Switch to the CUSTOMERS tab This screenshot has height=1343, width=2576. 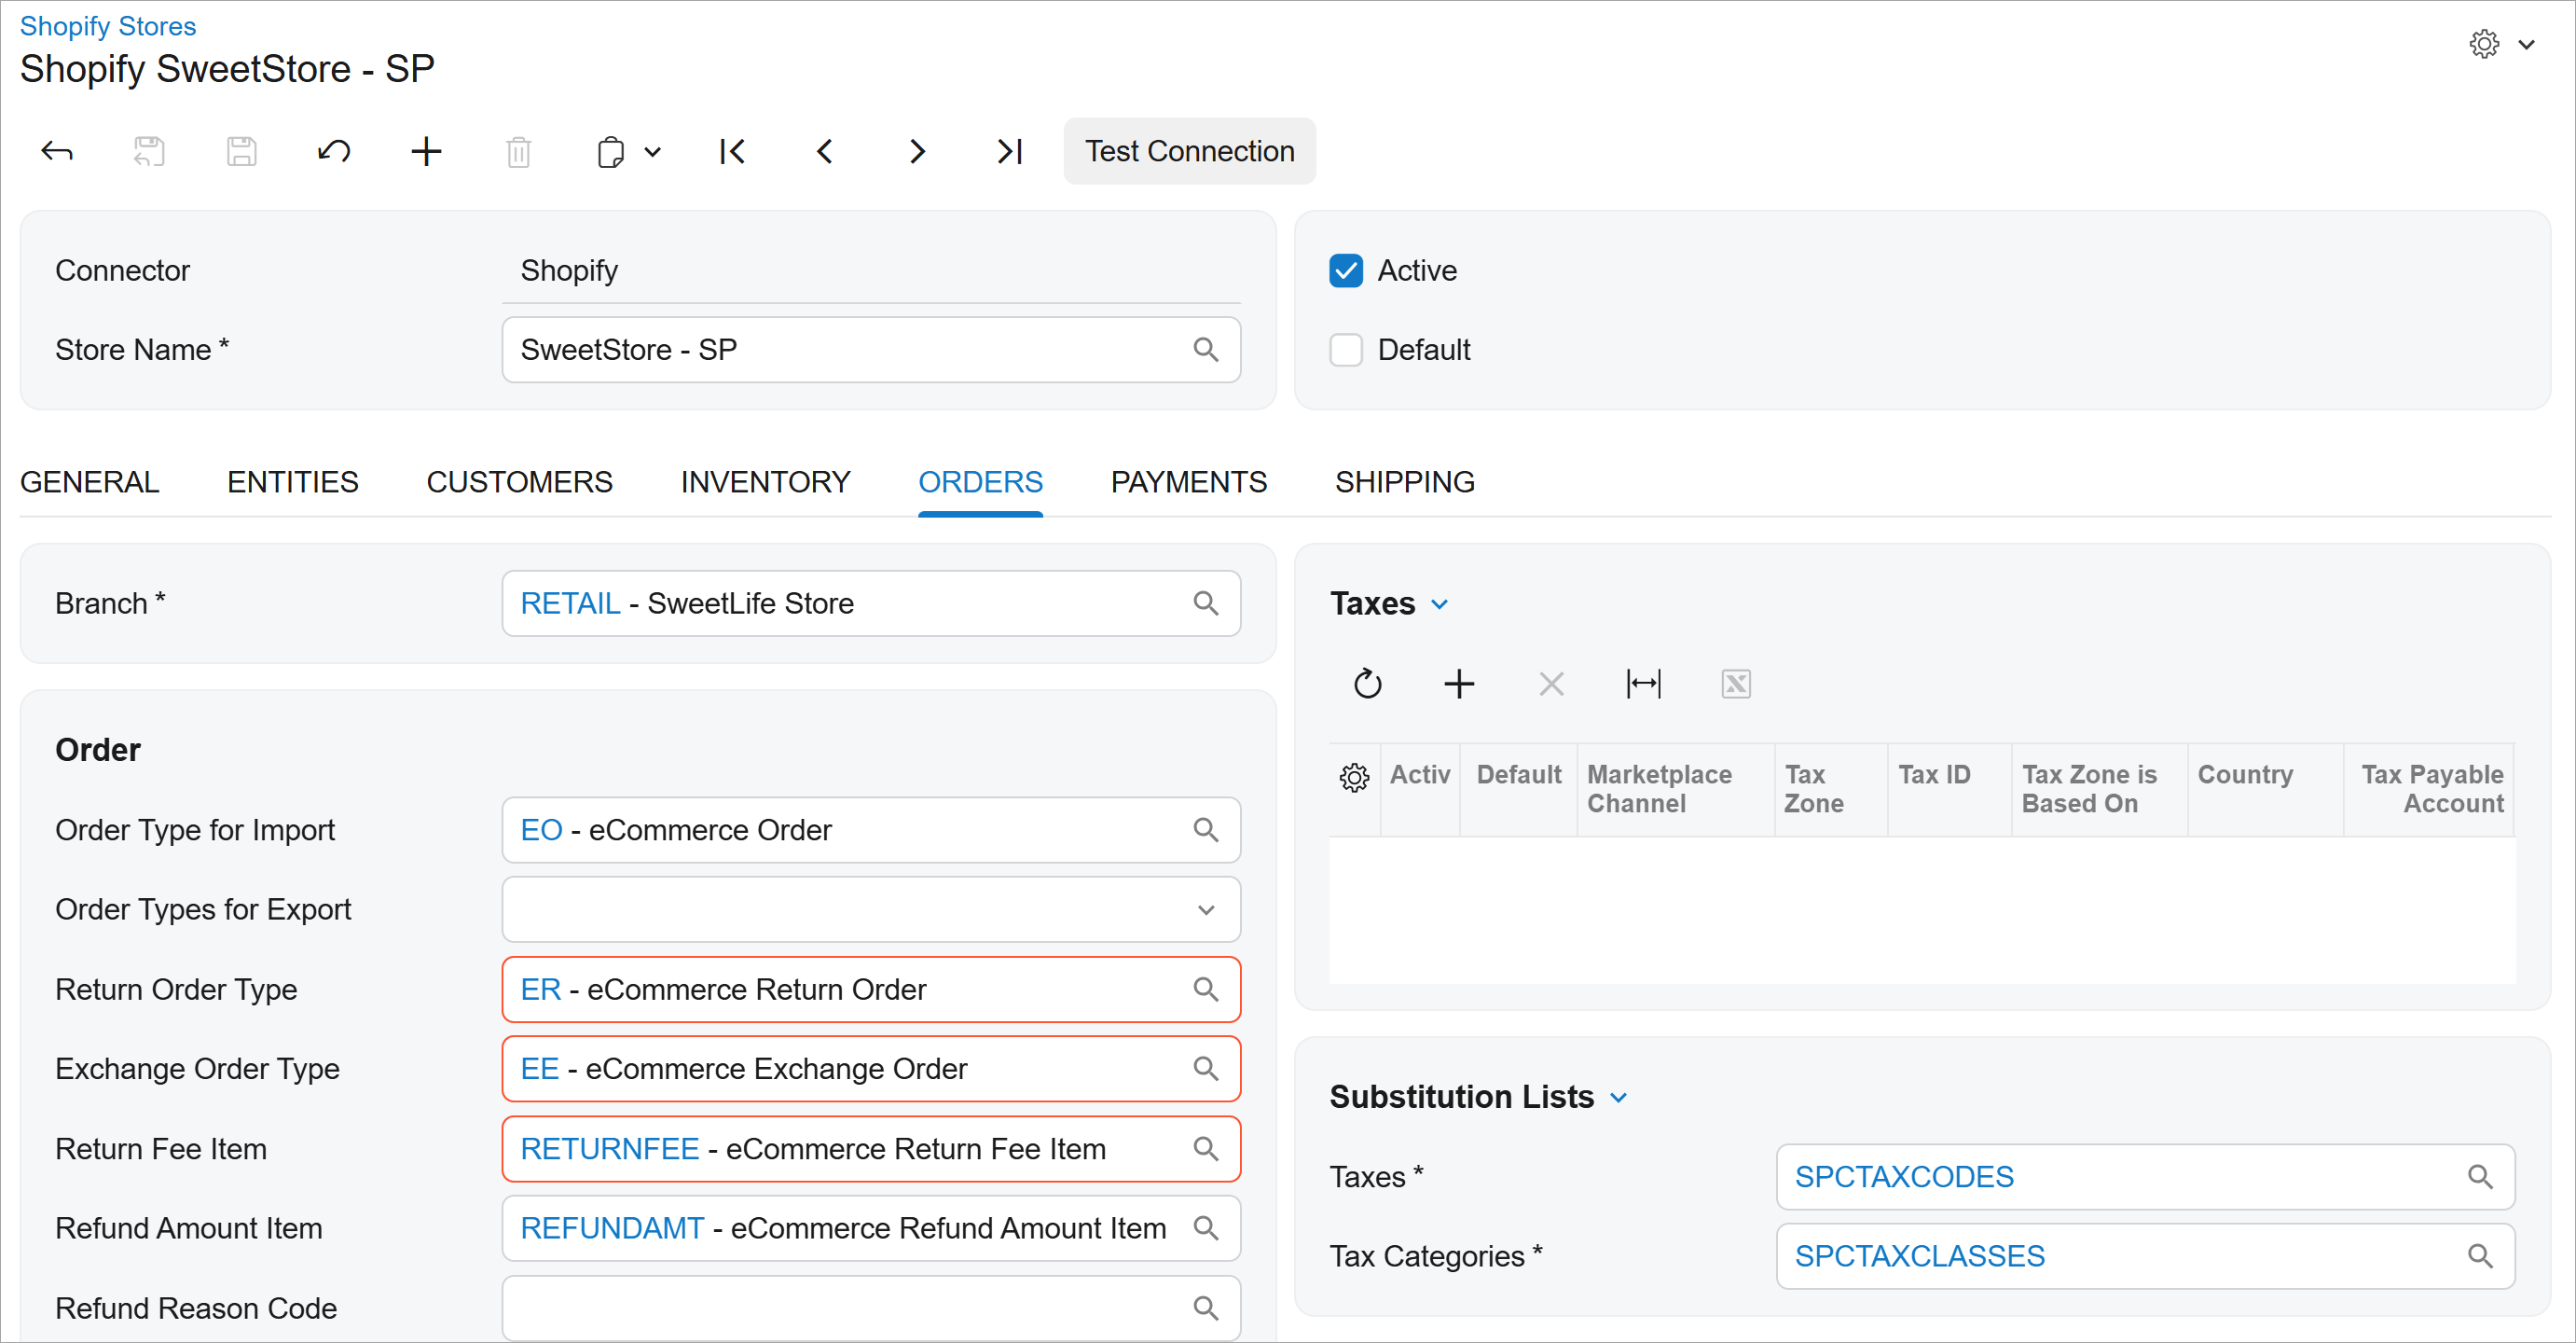[x=519, y=482]
